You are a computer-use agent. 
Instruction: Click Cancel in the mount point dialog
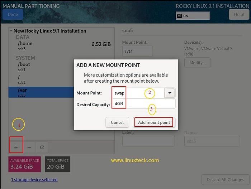[117, 122]
